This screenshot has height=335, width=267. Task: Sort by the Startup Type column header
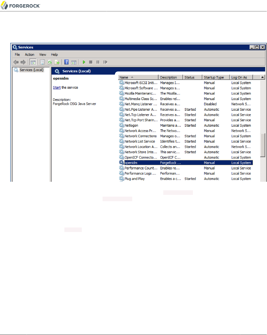coord(216,77)
